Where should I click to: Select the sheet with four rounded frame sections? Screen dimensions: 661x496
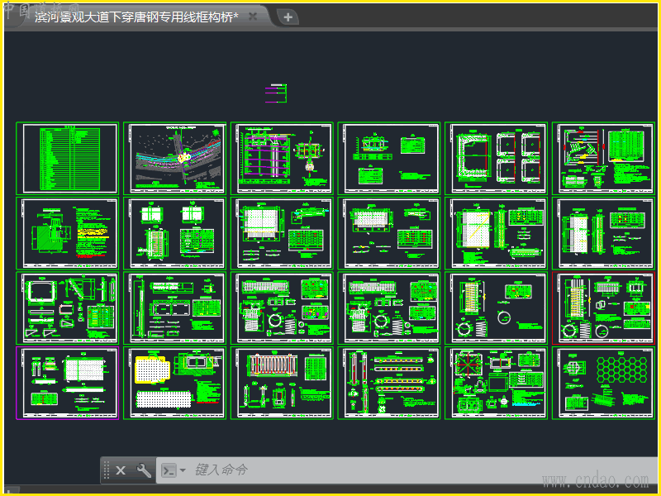pos(497,158)
